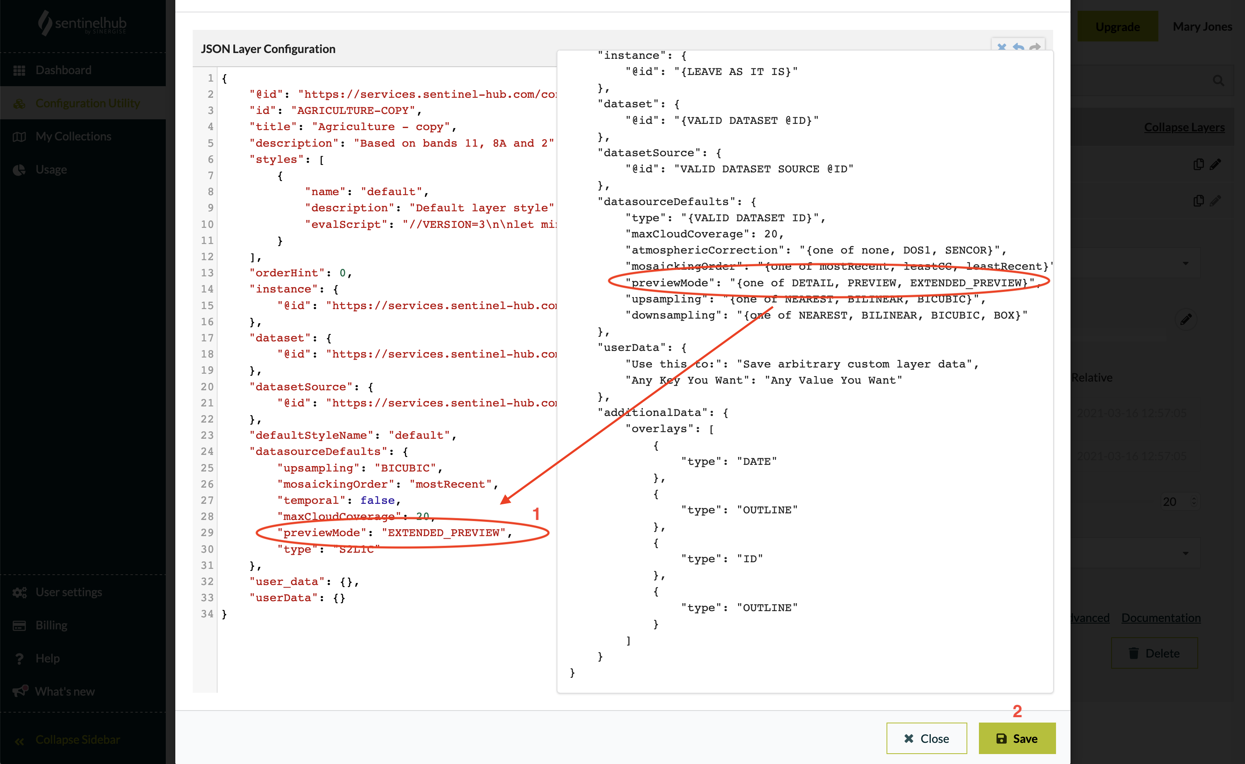Open the Mary Jones user menu
The image size is (1245, 764).
1202,26
